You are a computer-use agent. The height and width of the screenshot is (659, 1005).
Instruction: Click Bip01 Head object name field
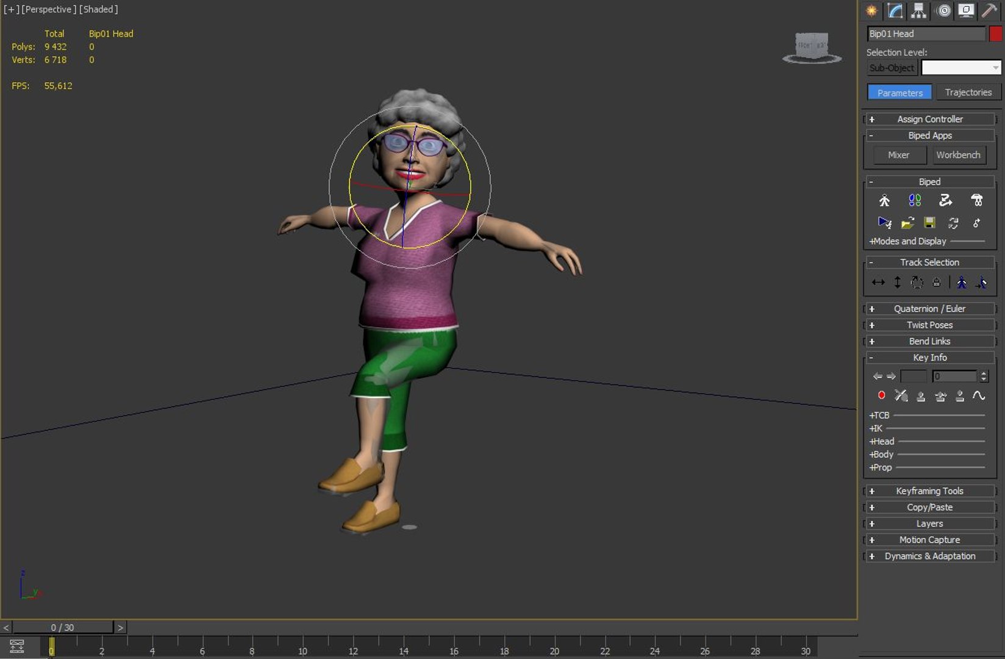pyautogui.click(x=926, y=34)
